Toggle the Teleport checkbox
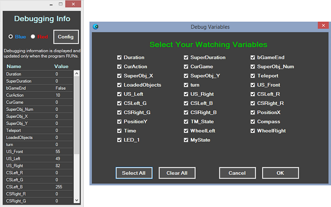The height and width of the screenshot is (207, 331). 253,76
